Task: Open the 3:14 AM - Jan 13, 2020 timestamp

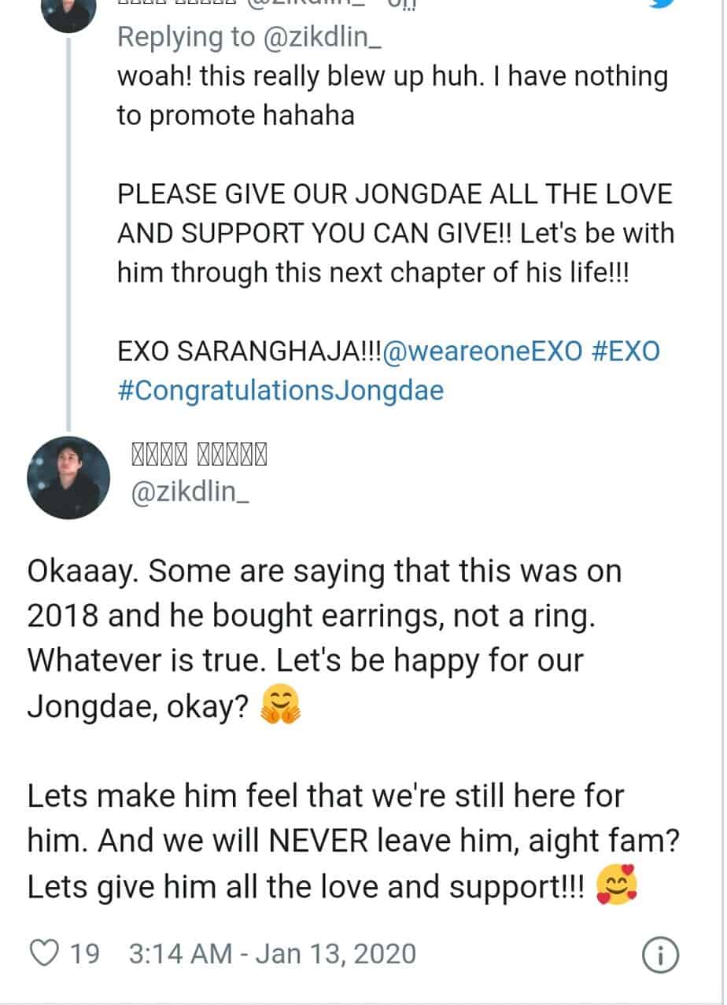Action: coord(271,954)
